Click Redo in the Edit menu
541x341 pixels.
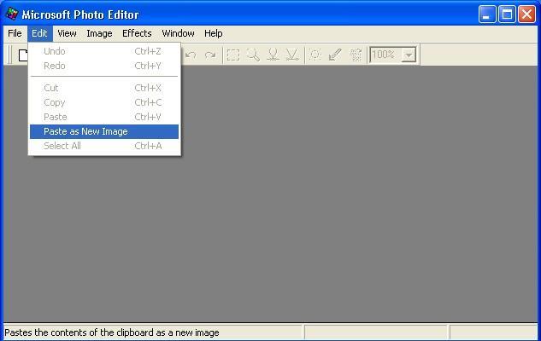tap(104, 66)
